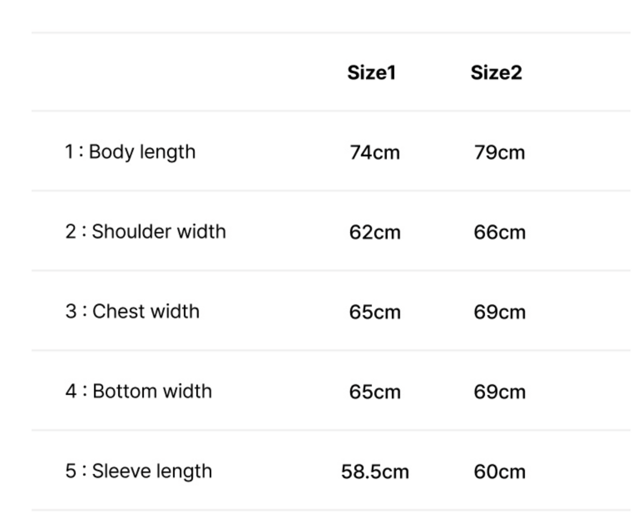Screen dimensions: 638x528
Task: Click the 62cm Shoulder width value
Action: click(x=374, y=233)
